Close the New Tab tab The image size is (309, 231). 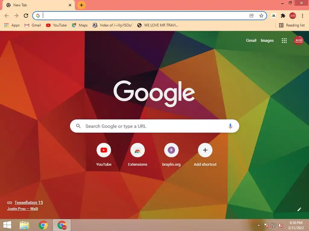click(x=70, y=5)
